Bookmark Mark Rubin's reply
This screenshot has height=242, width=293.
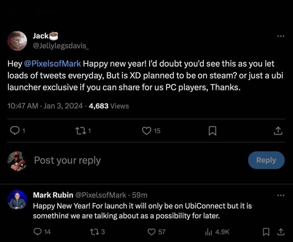(266, 232)
